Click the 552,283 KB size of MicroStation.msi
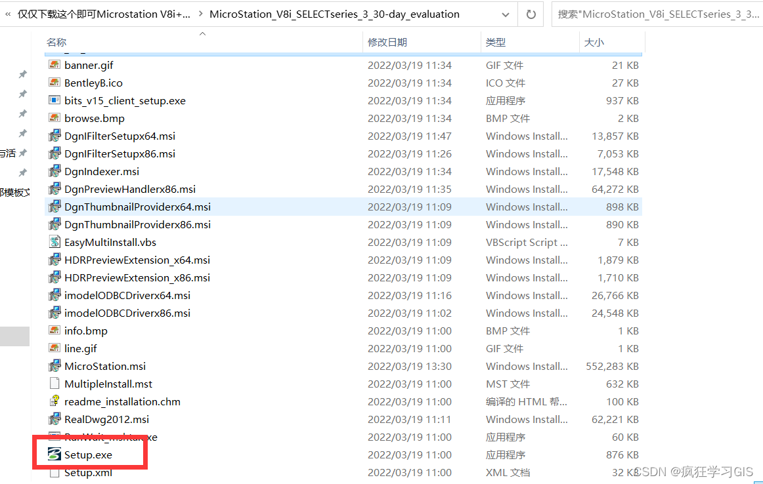This screenshot has height=484, width=763. tap(612, 367)
